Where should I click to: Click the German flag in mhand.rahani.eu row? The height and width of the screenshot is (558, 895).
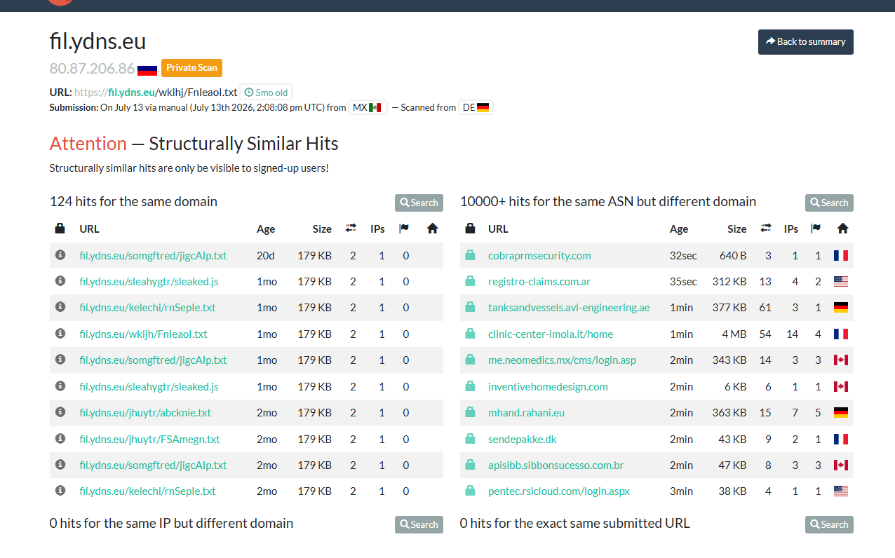coord(841,413)
